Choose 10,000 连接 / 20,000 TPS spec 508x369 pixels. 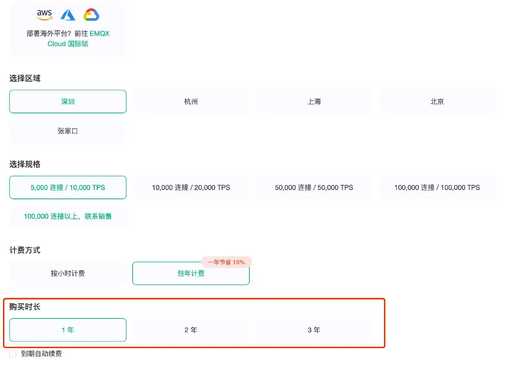click(191, 187)
